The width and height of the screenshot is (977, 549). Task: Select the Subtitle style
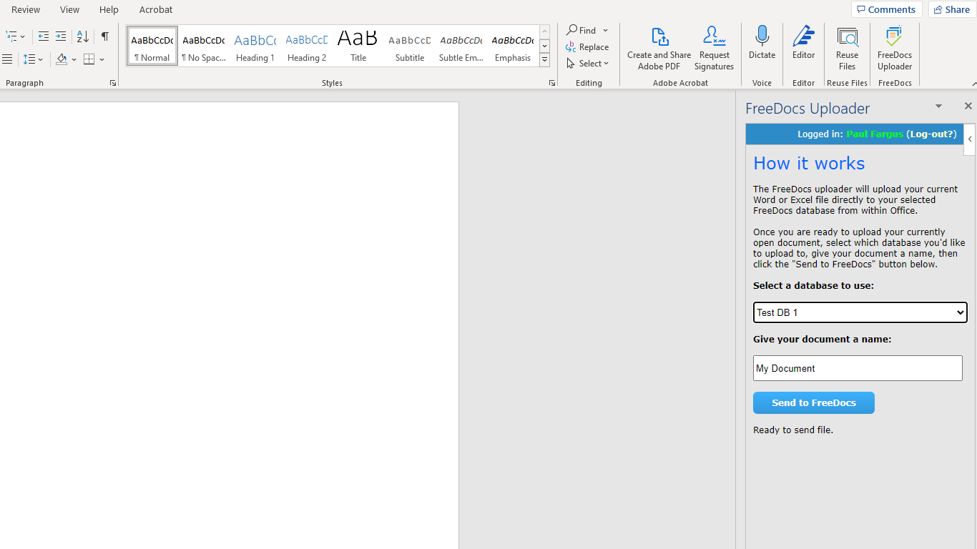(410, 46)
